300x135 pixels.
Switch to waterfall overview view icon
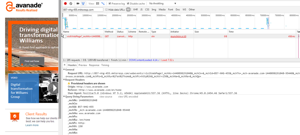coord(103,4)
